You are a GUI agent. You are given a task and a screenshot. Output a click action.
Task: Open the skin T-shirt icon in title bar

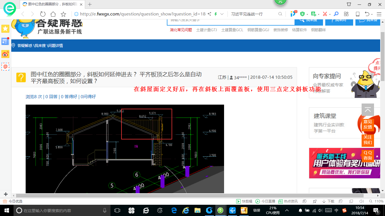(x=349, y=4)
